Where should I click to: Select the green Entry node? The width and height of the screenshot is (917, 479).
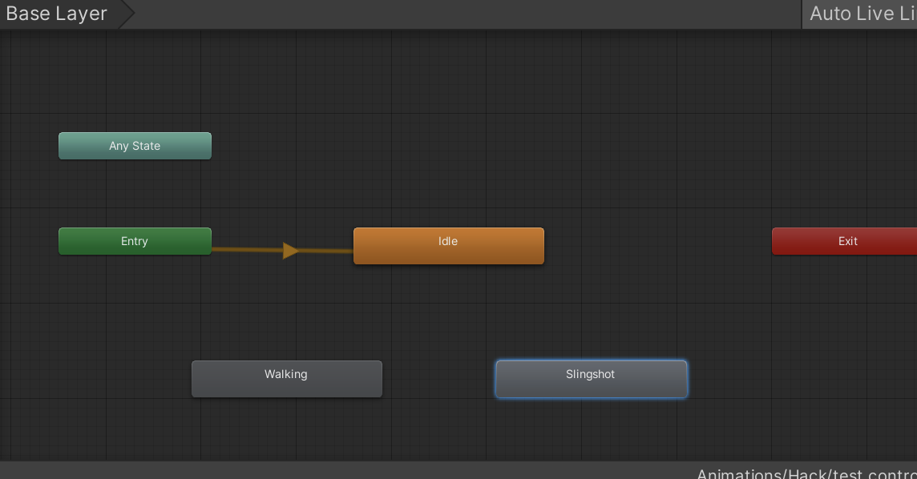[135, 241]
